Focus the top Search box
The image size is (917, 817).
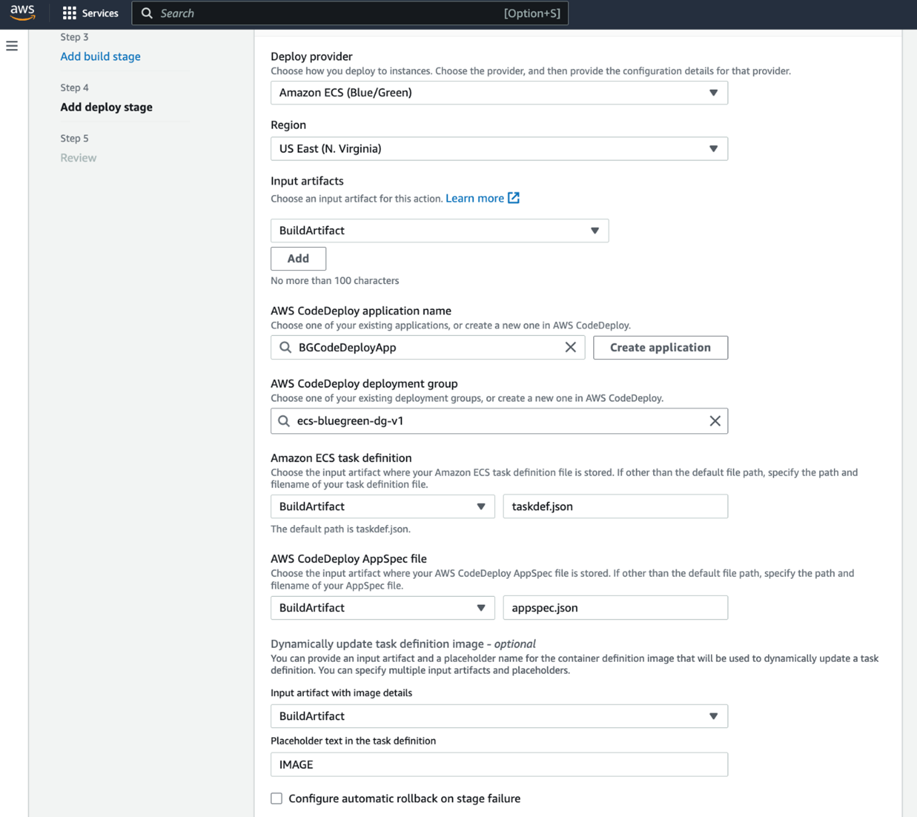350,13
